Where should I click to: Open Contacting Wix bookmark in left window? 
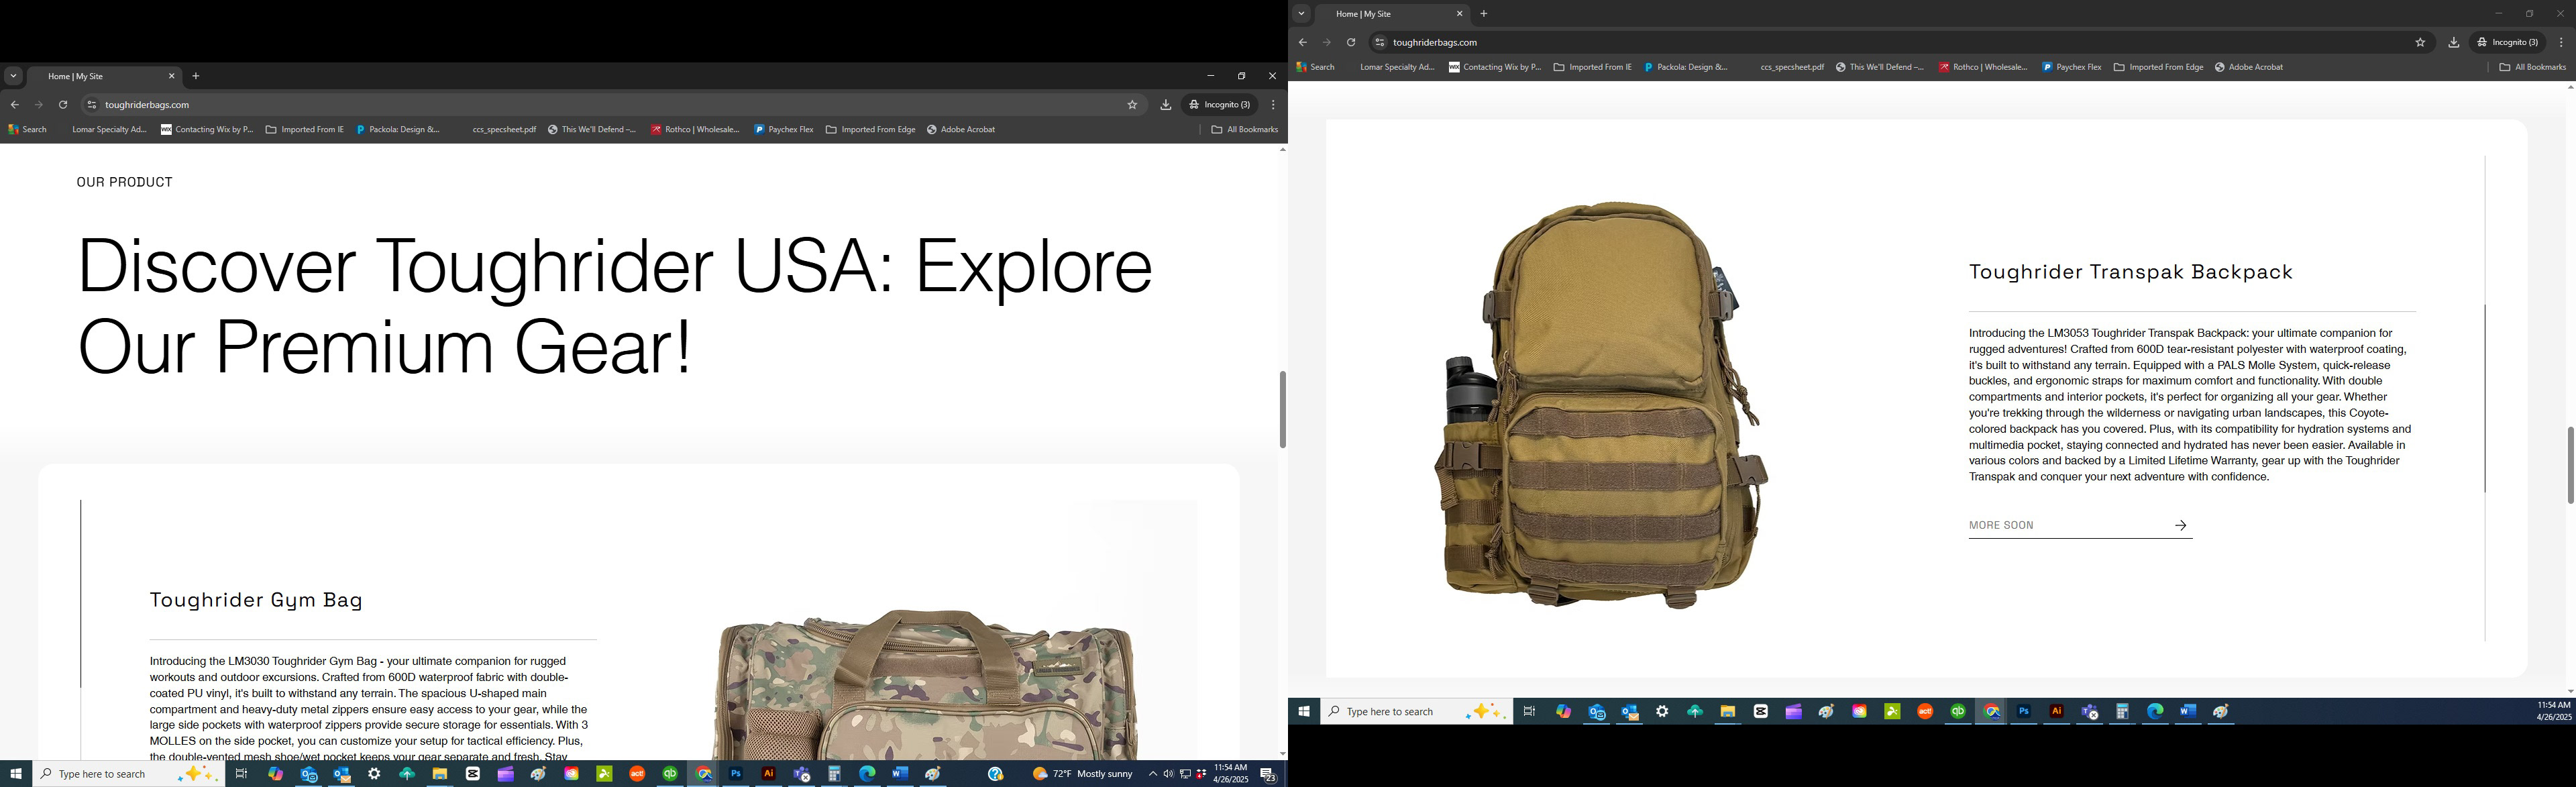coord(207,130)
